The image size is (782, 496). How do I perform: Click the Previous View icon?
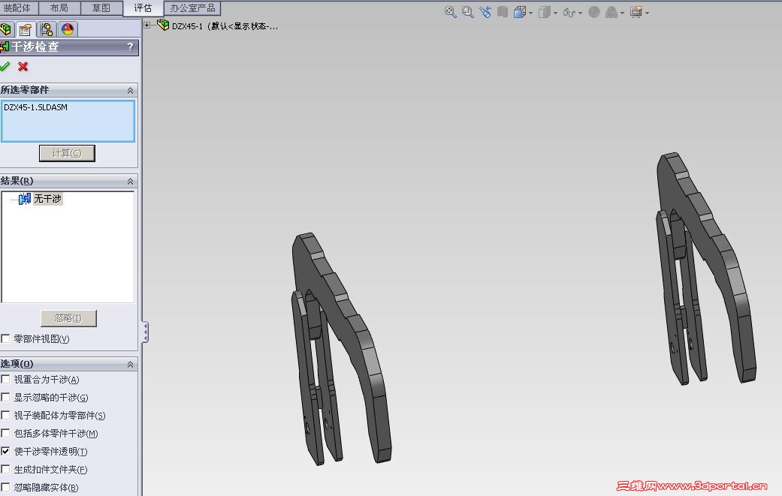(x=485, y=13)
